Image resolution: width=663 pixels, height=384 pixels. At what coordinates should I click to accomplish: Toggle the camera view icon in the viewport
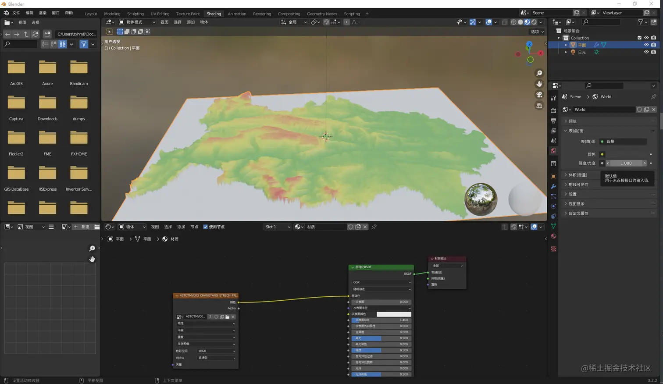click(539, 95)
